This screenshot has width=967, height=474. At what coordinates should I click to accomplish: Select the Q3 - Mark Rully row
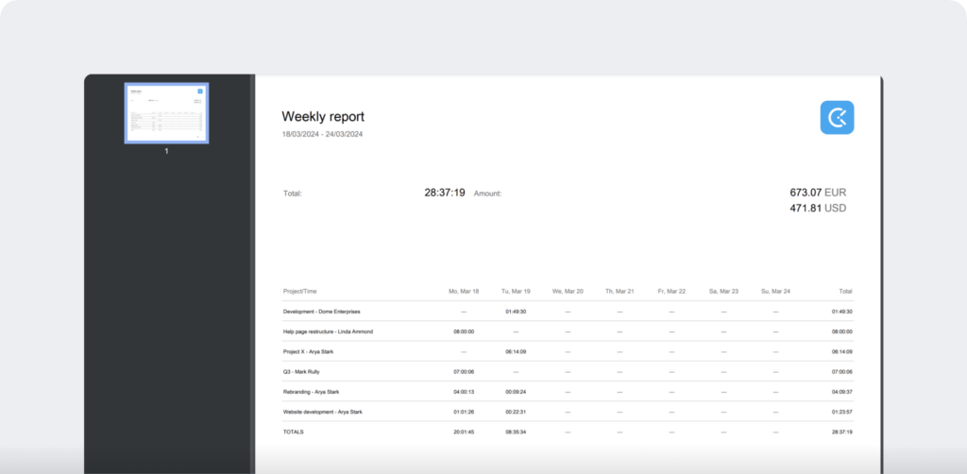301,372
